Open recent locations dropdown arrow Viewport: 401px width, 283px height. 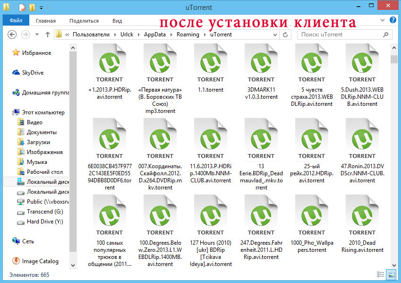(37, 34)
